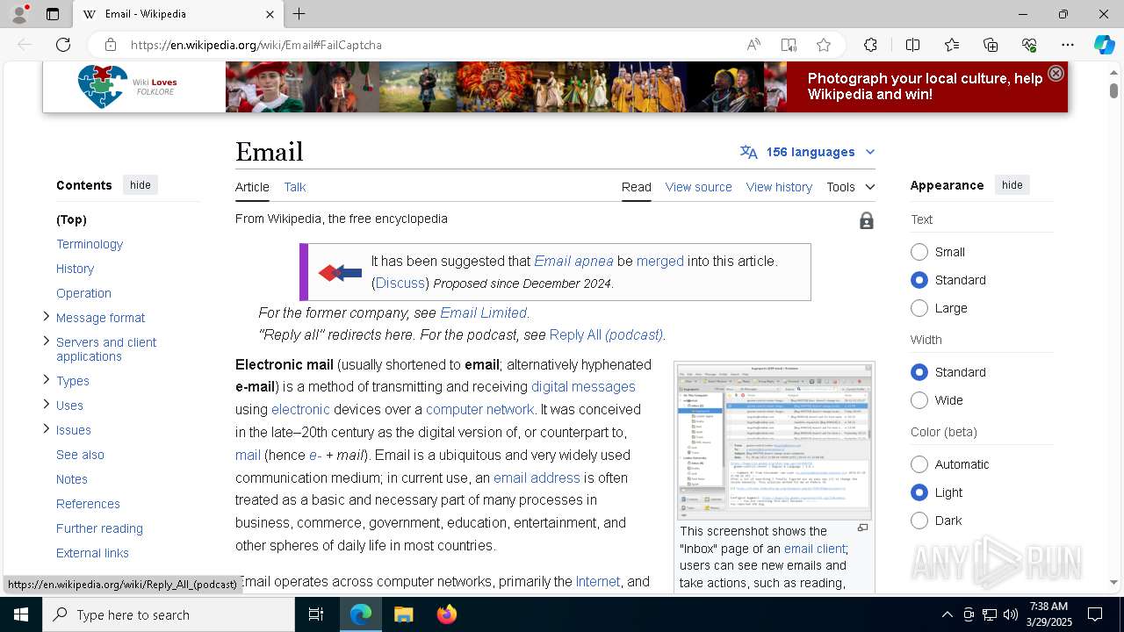This screenshot has height=632, width=1124.
Task: Select the Read tab
Action: [637, 187]
